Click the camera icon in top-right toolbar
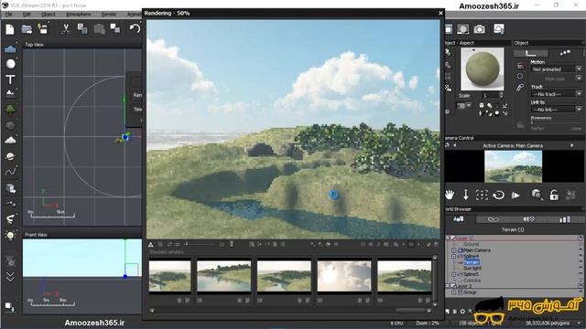The image size is (586, 329). pos(480,29)
